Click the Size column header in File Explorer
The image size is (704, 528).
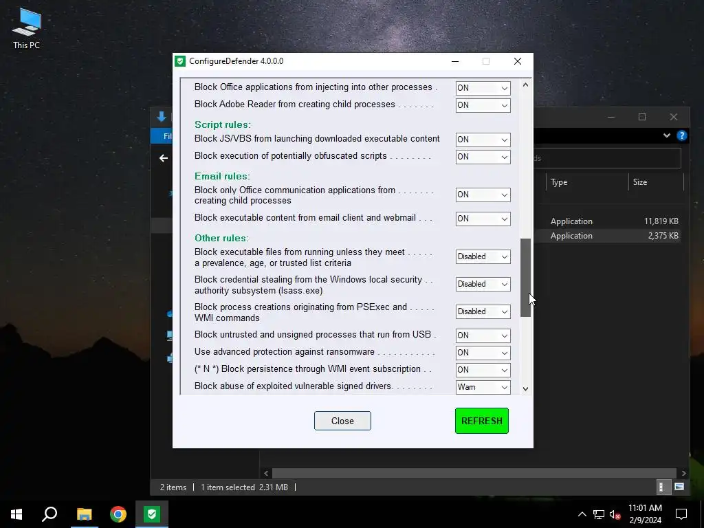656,181
